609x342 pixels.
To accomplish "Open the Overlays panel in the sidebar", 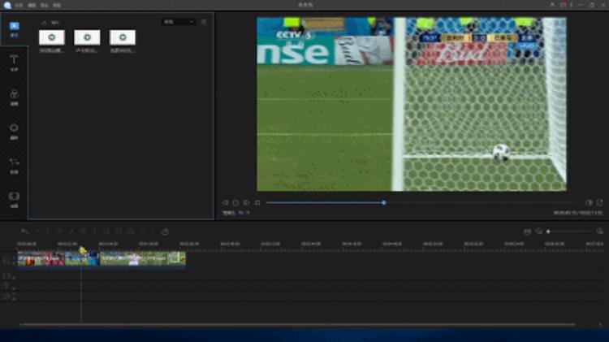I will [14, 130].
